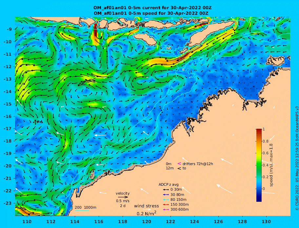Click colorbar tick value 0.4
The width and height of the screenshot is (299, 228).
[x=266, y=165]
